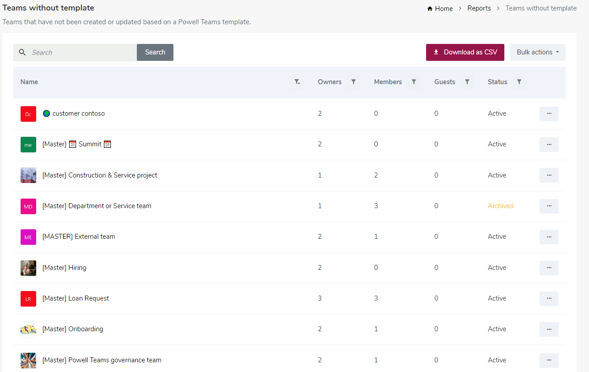Screen dimensions: 589x372
Task: Click the MD avatar for Department team
Action: point(28,206)
